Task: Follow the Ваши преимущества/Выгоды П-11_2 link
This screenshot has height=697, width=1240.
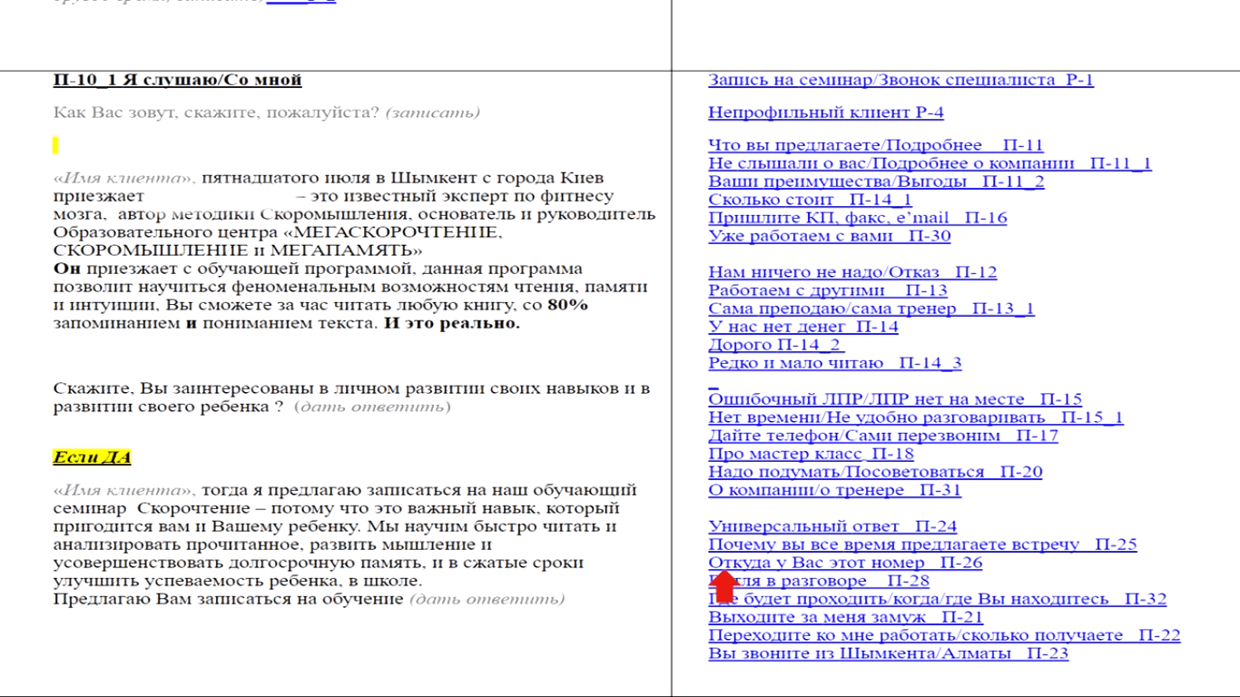Action: (x=875, y=182)
